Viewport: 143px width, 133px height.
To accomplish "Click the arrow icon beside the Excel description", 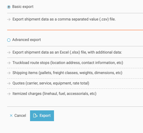I will (x=9, y=52).
